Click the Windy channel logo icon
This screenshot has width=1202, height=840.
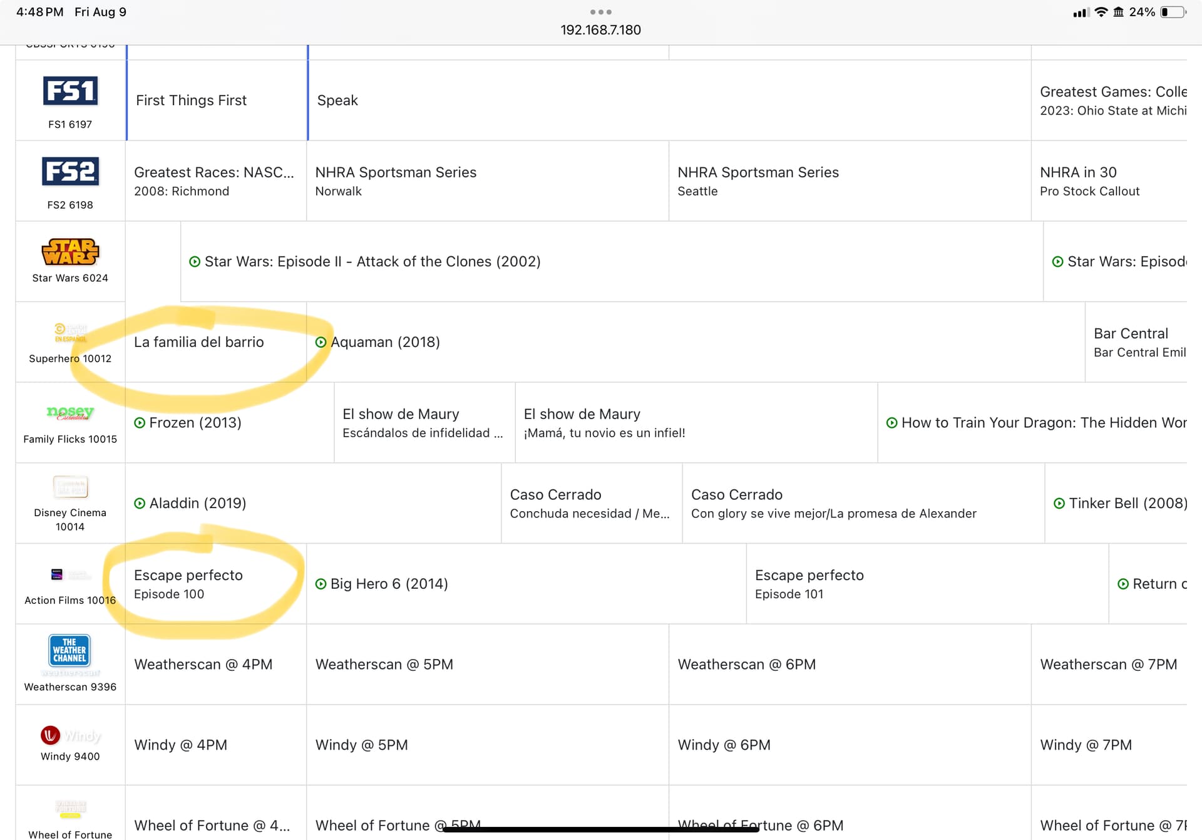(51, 735)
